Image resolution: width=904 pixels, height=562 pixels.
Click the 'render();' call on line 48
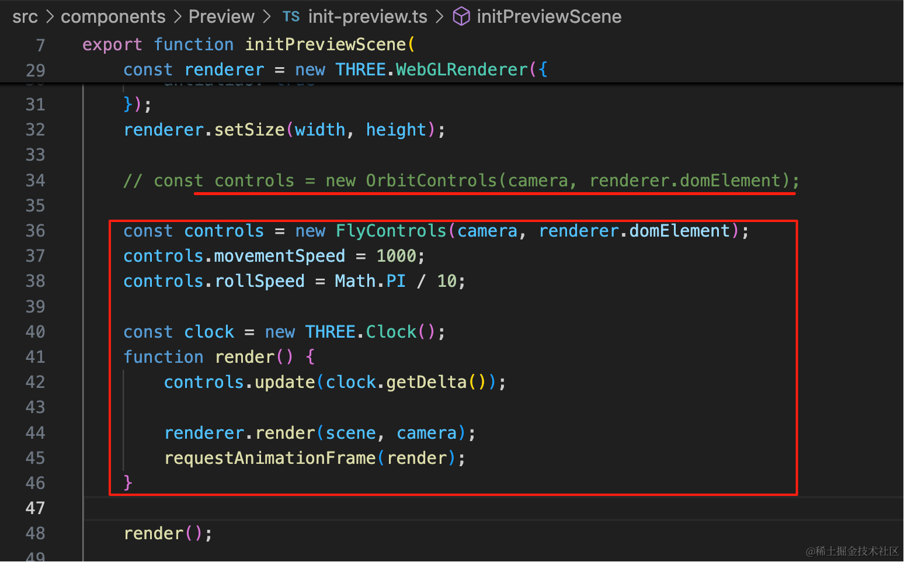tap(168, 533)
